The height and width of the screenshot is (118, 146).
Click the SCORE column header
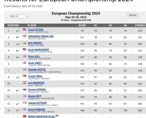click(x=82, y=25)
